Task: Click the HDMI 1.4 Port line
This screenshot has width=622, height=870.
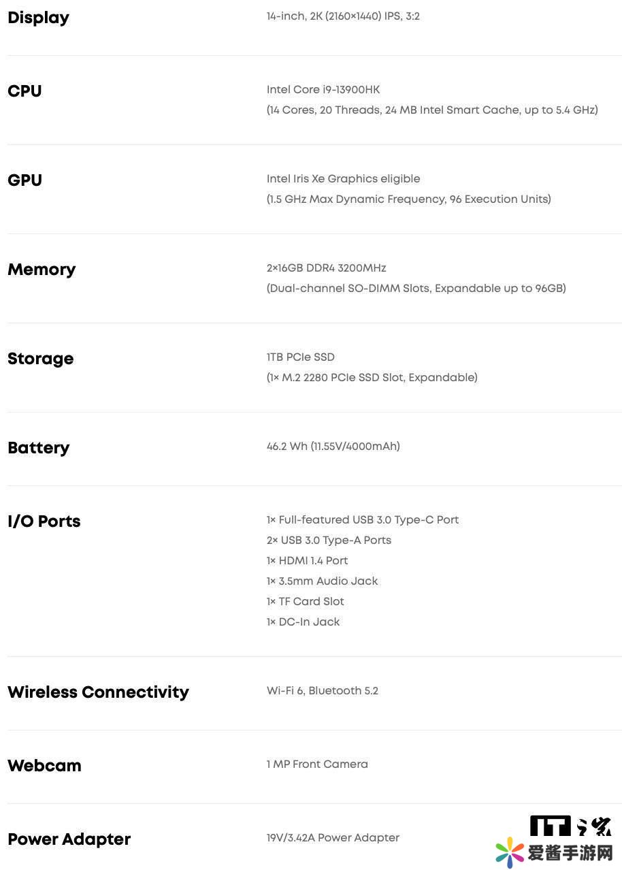Action: 307,561
